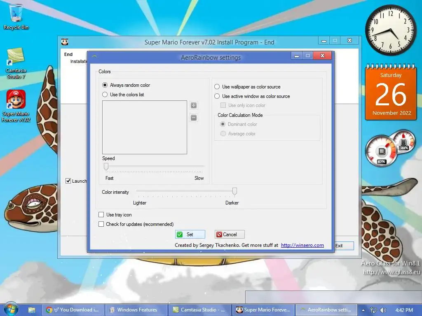The height and width of the screenshot is (316, 422).
Task: Click the memory meter gadget showing 48%
Action: tap(404, 142)
